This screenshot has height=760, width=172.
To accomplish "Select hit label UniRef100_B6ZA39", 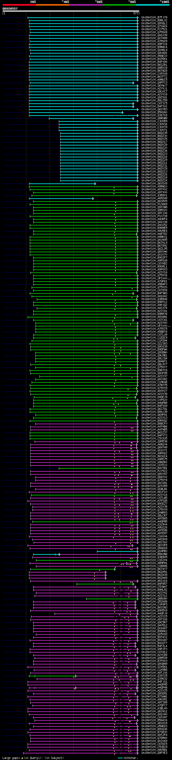I will (154, 575).
